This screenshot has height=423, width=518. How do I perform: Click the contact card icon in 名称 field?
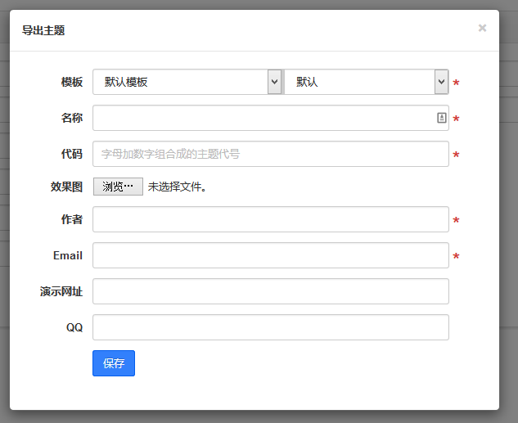click(x=442, y=118)
